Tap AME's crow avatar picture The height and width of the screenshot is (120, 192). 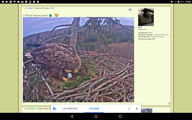point(146,17)
